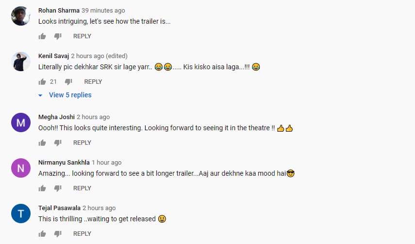Like Nirmanyu Sankhla's comment
This screenshot has width=415, height=244.
click(42, 188)
